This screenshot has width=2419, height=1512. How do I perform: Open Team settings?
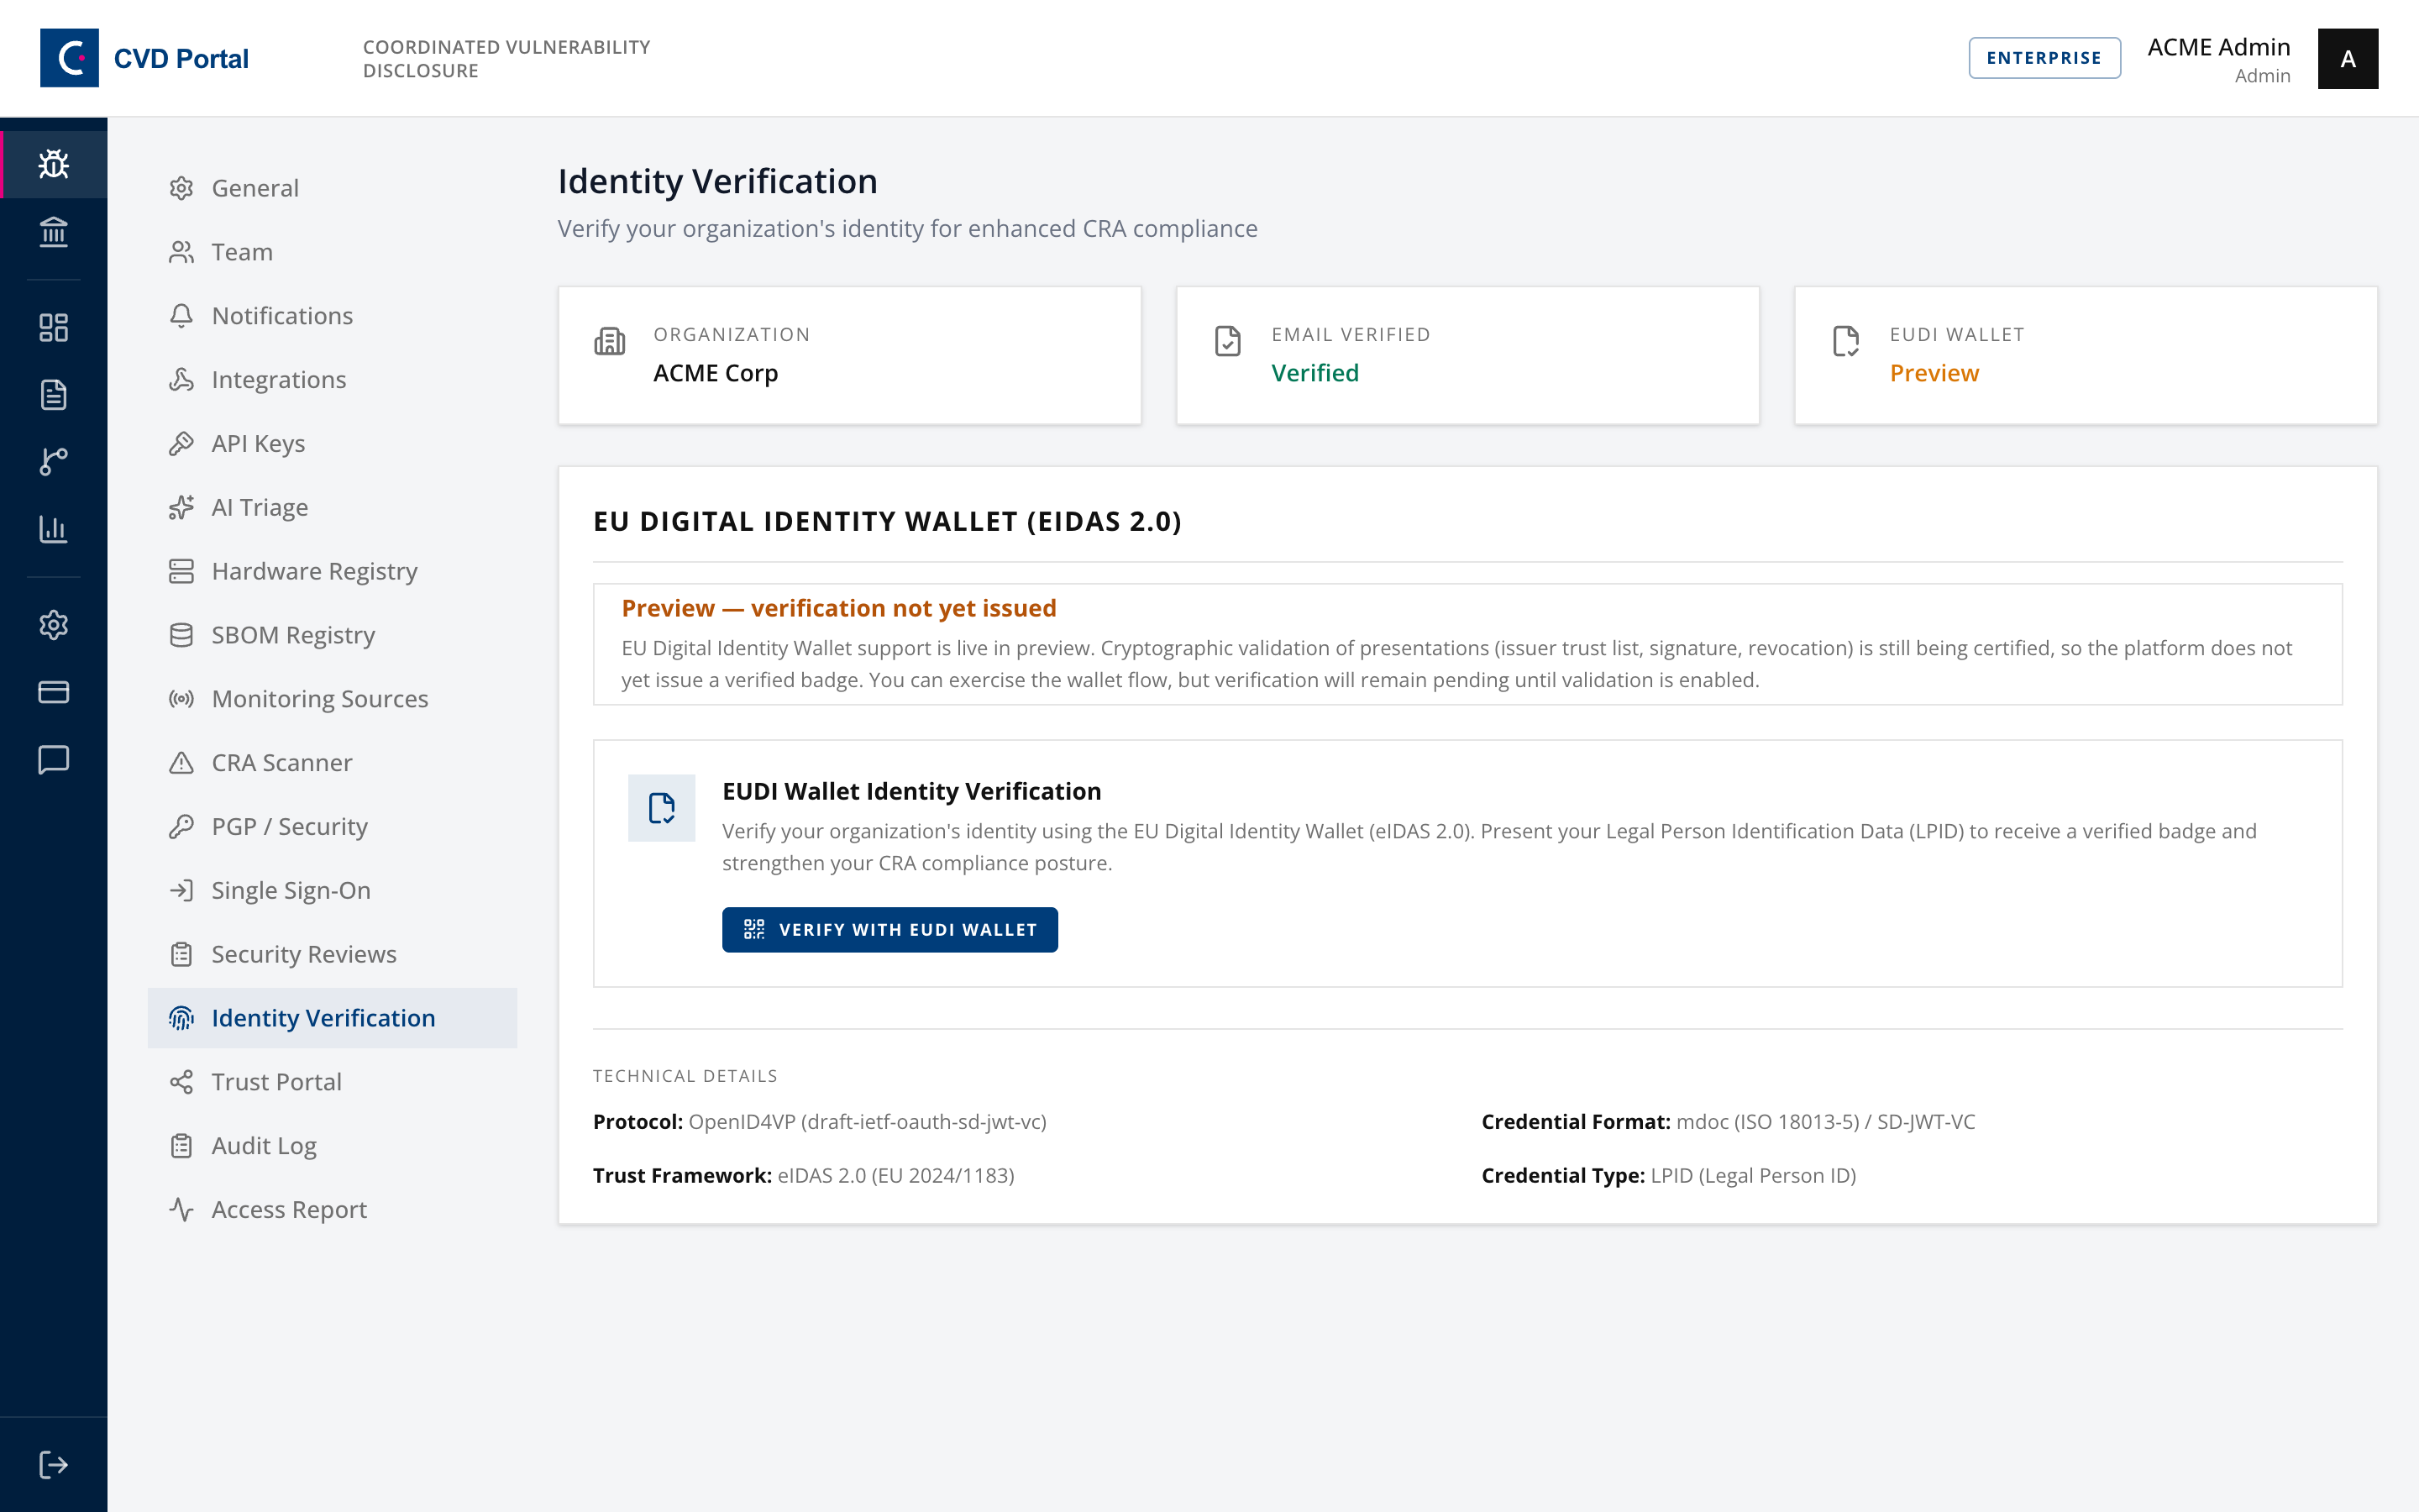(332, 252)
